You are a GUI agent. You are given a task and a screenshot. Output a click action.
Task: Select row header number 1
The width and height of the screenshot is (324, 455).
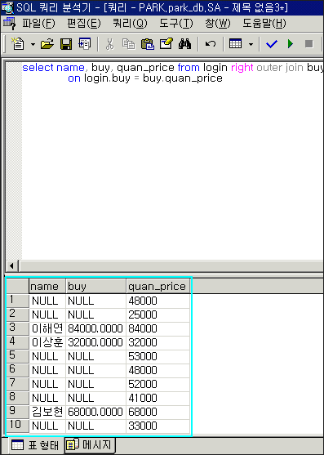coord(17,300)
